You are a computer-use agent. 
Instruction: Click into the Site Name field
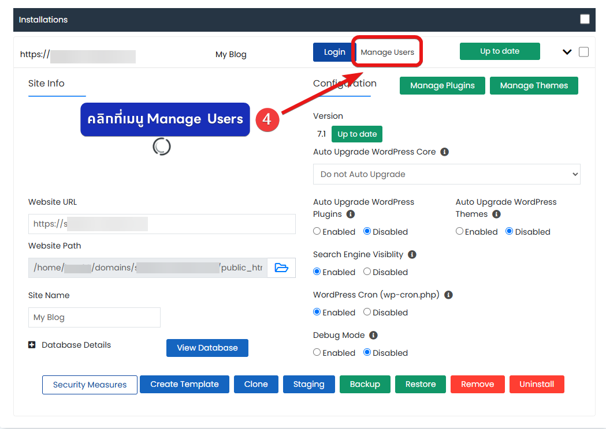[x=94, y=318]
